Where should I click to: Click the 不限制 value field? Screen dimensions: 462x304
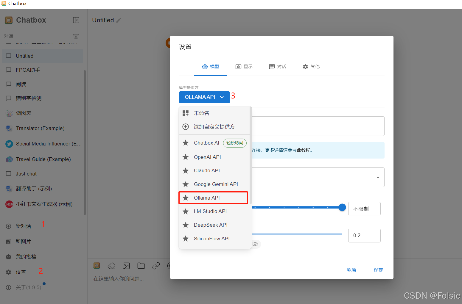pyautogui.click(x=364, y=209)
